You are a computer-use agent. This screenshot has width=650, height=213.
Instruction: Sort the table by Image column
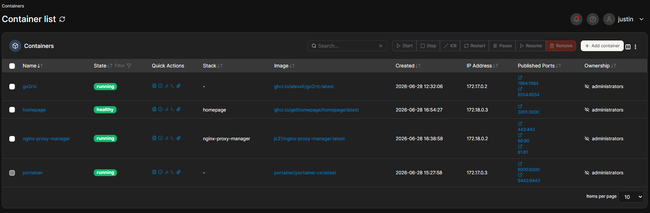tap(284, 66)
